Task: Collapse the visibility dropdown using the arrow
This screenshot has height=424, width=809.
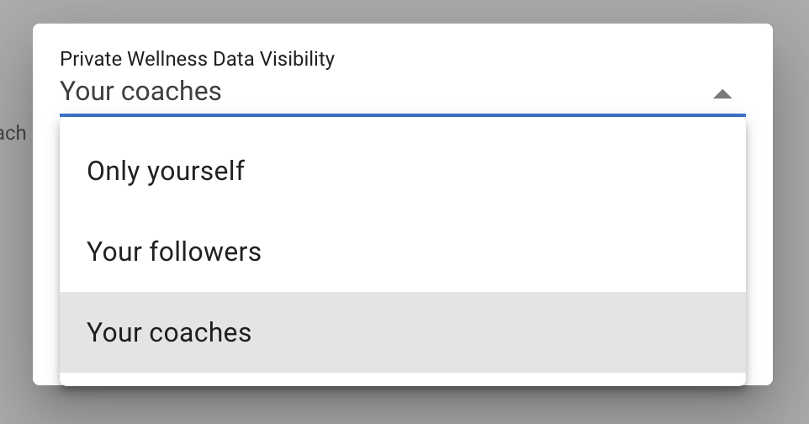Action: pyautogui.click(x=722, y=94)
